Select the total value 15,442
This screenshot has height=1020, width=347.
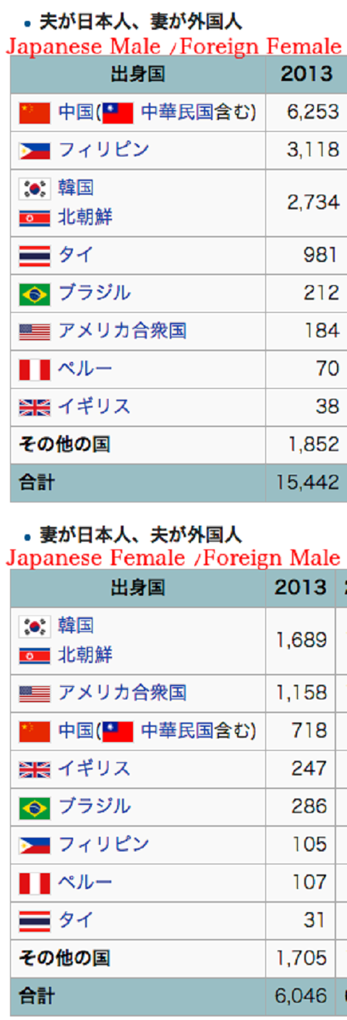[308, 482]
